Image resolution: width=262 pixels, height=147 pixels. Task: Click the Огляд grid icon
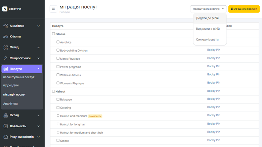[6, 47]
